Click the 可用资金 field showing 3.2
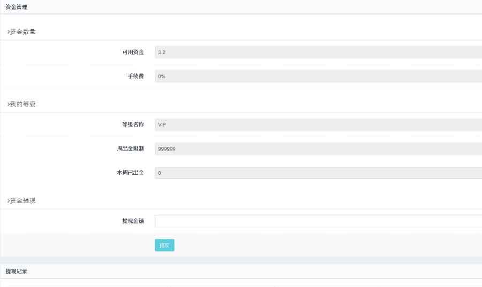The image size is (482, 287). pyautogui.click(x=318, y=52)
